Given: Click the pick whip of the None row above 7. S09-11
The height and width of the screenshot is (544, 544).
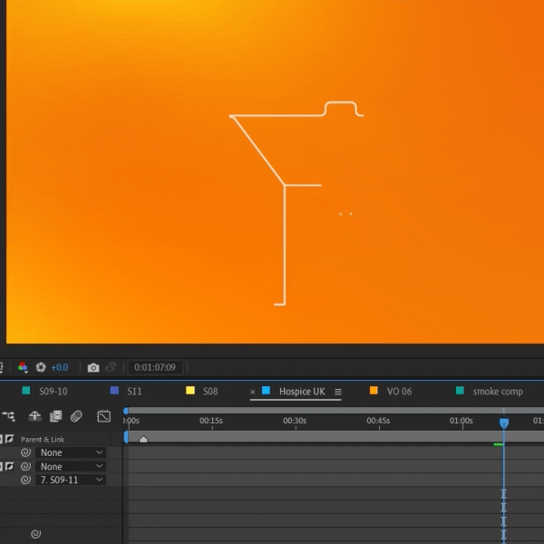Looking at the screenshot, I should click(x=25, y=466).
